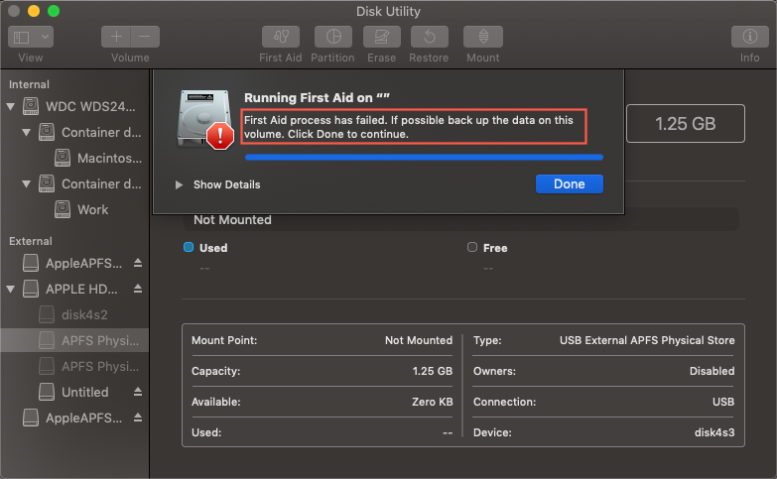Screen dimensions: 777x479
Task: Click the Mount toolbar icon
Action: pyautogui.click(x=482, y=38)
